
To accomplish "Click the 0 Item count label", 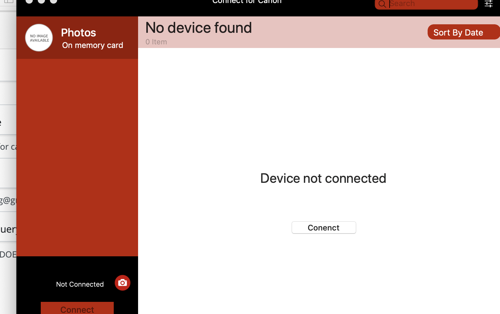I will coord(156,42).
